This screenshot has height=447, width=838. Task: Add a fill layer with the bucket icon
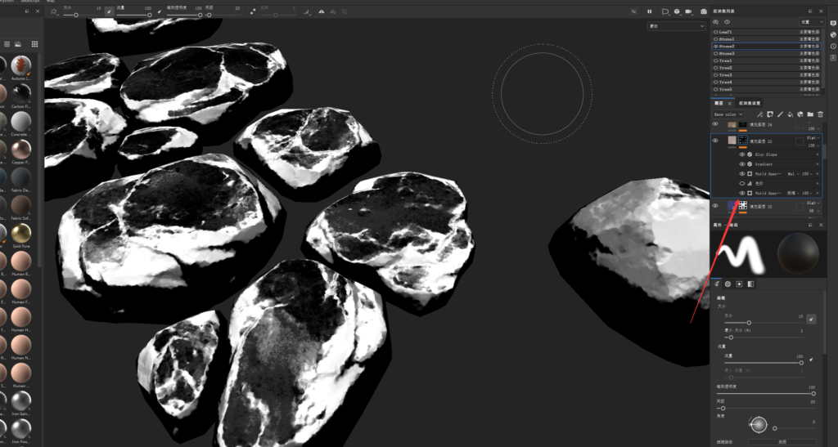(790, 114)
